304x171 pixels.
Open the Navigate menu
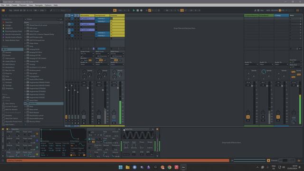tap(38, 5)
